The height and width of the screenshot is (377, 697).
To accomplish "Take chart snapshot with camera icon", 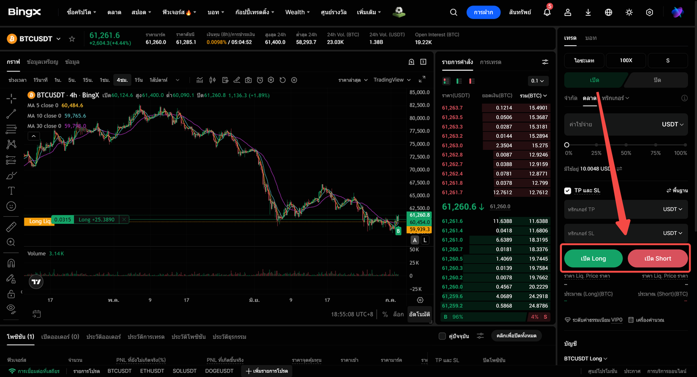I will tap(248, 80).
